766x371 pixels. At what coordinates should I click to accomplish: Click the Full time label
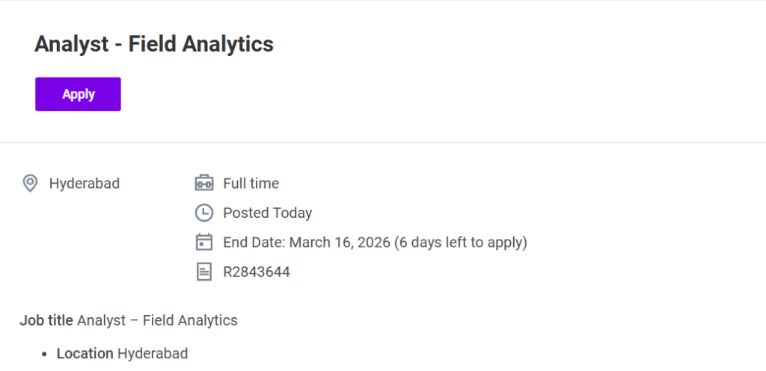tap(251, 183)
